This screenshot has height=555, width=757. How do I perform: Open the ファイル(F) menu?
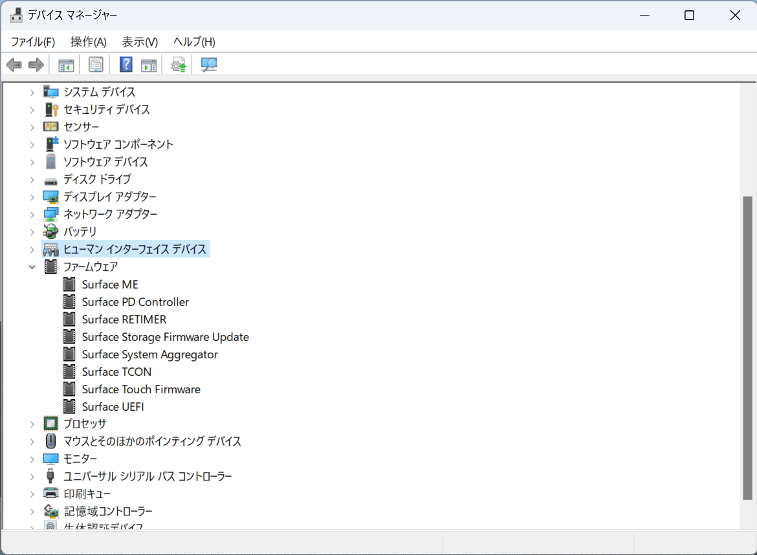33,42
